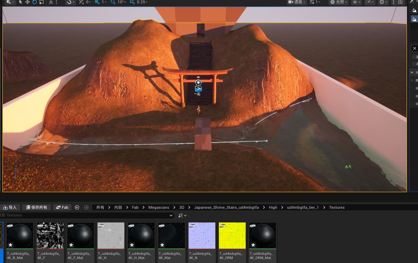Open the eye show-flags dropdown
The image size is (418, 263).
click(x=356, y=2)
